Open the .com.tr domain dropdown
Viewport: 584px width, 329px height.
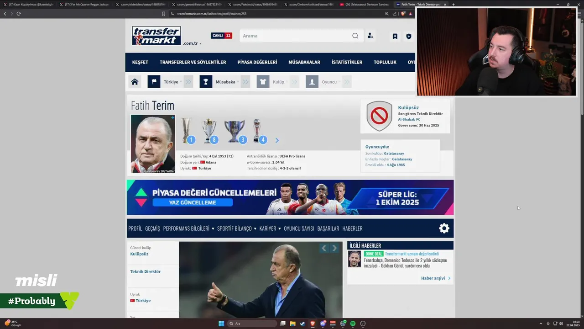coord(192,43)
